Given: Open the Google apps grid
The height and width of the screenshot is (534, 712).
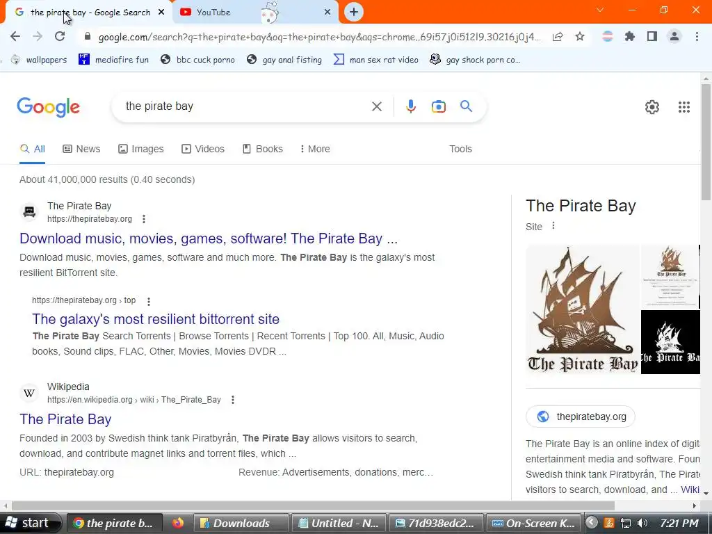Looking at the screenshot, I should [684, 107].
